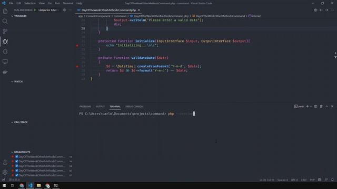
Task: Start debugging with the green play icon
Action: [35, 10]
